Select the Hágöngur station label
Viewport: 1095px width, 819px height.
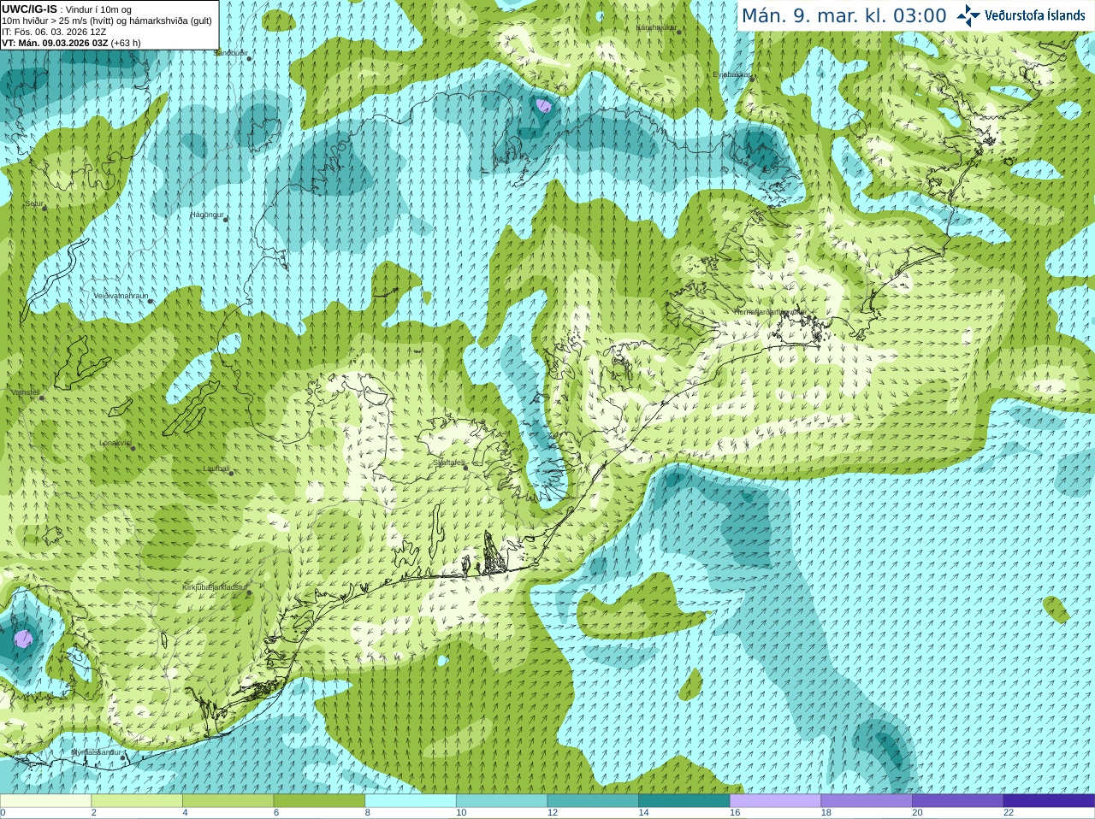click(x=207, y=215)
